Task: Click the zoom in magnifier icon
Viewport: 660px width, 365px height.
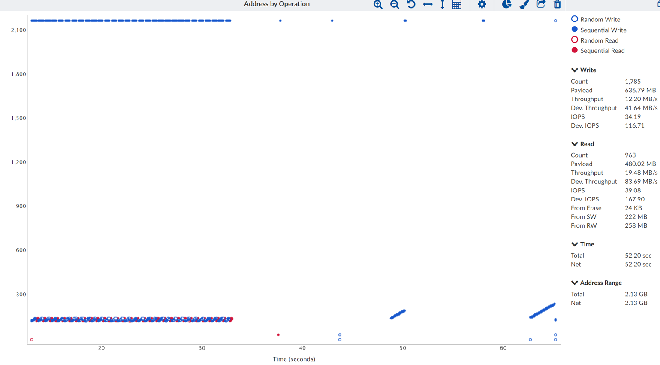Action: coord(378,5)
